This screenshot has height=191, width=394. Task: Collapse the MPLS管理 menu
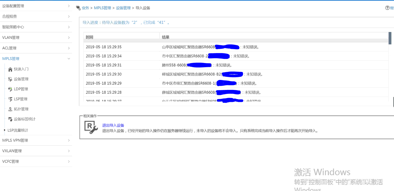[x=36, y=59]
